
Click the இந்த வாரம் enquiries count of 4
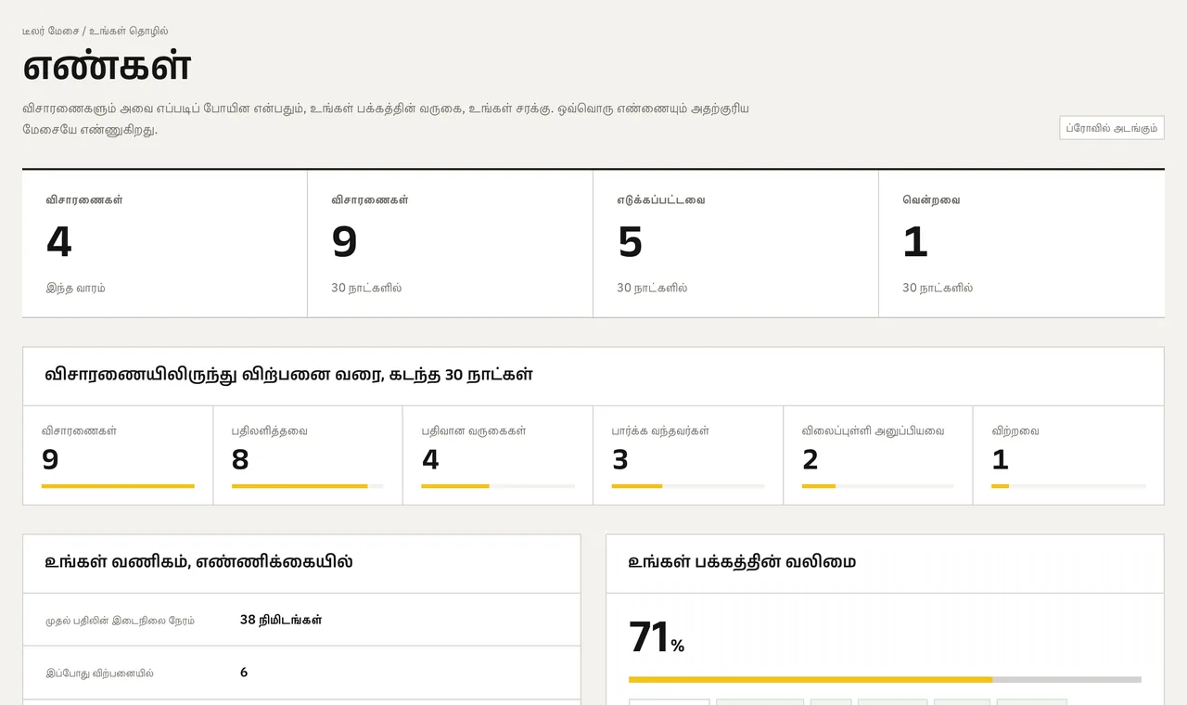[58, 242]
